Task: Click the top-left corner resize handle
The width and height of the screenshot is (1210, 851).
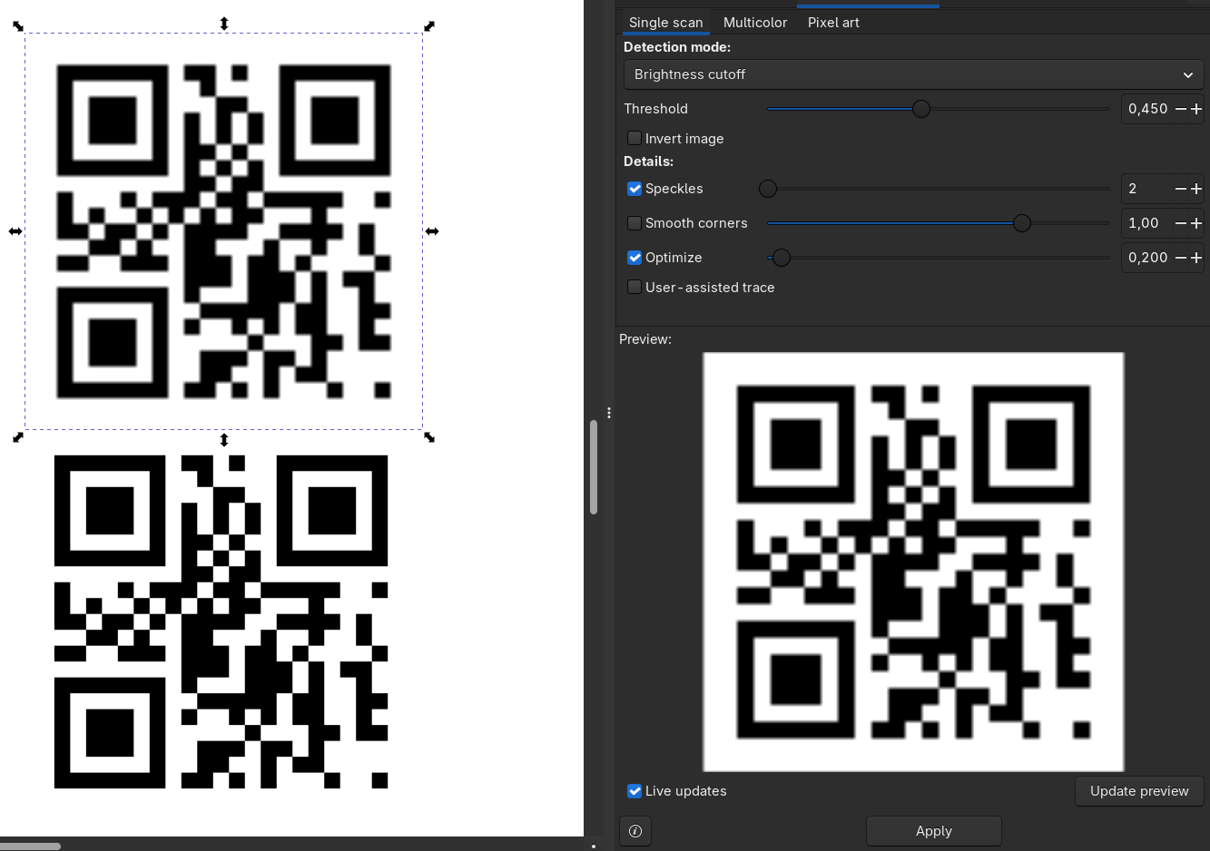Action: click(18, 26)
